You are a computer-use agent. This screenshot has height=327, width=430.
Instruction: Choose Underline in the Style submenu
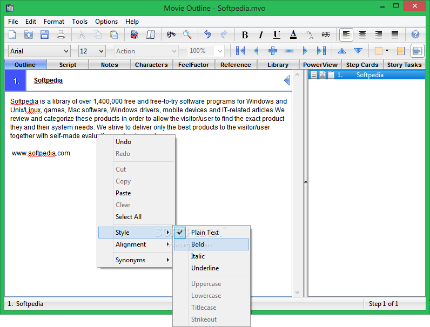(211, 268)
